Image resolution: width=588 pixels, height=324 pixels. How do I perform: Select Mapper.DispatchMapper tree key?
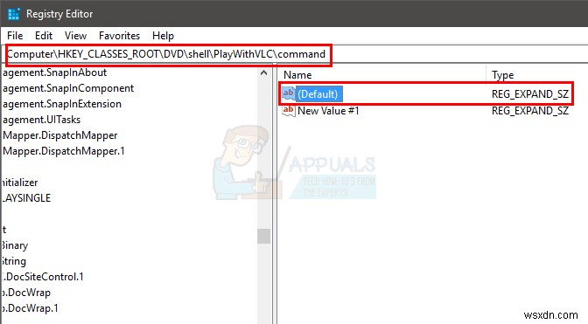[x=60, y=135]
